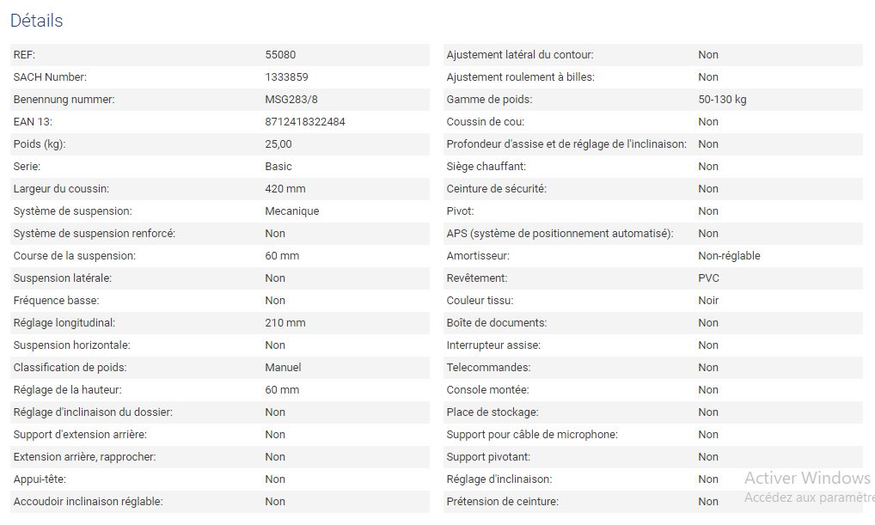This screenshot has width=875, height=525.
Task: Select the MSG283/8 designation value
Action: (291, 100)
